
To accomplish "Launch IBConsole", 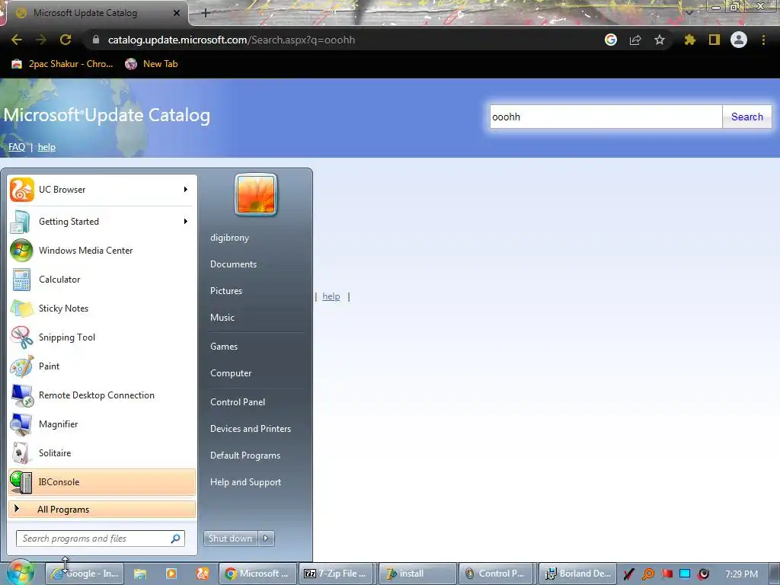I will (102, 481).
